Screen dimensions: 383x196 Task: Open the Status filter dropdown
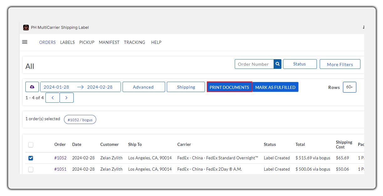coord(300,64)
